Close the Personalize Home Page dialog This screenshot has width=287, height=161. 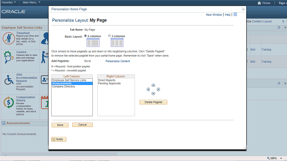coord(243,9)
